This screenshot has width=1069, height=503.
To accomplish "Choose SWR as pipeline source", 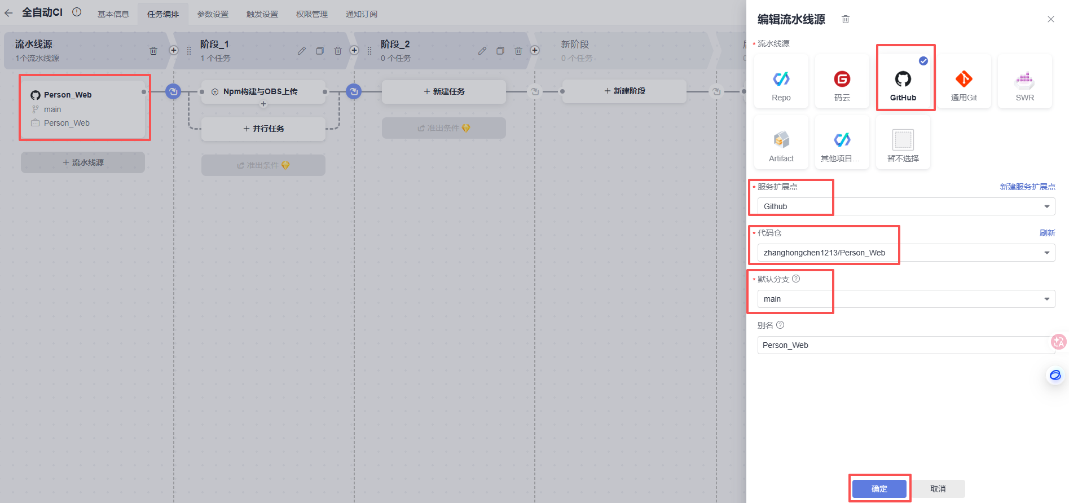I will pyautogui.click(x=1025, y=82).
